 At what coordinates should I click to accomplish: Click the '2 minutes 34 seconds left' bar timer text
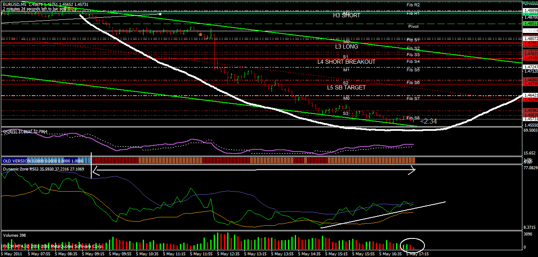(x=34, y=8)
